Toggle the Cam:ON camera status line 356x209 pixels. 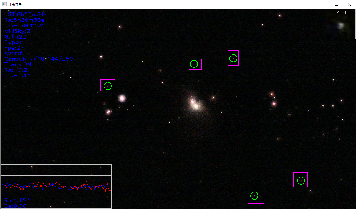pyautogui.click(x=39, y=59)
